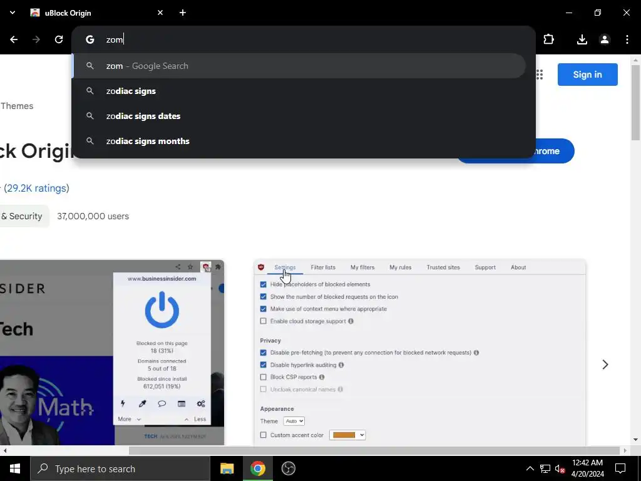Viewport: 641px width, 481px height.
Task: Click the gears dashboard icon in popup
Action: [201, 404]
